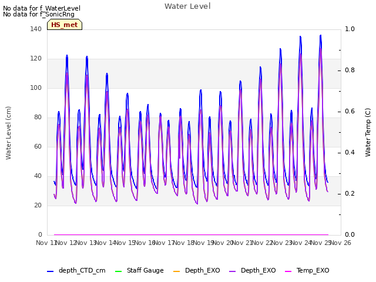This screenshot has width=376, height=282.
Task: Click the flat Temp_EXO line at zero
Action: 191,234
